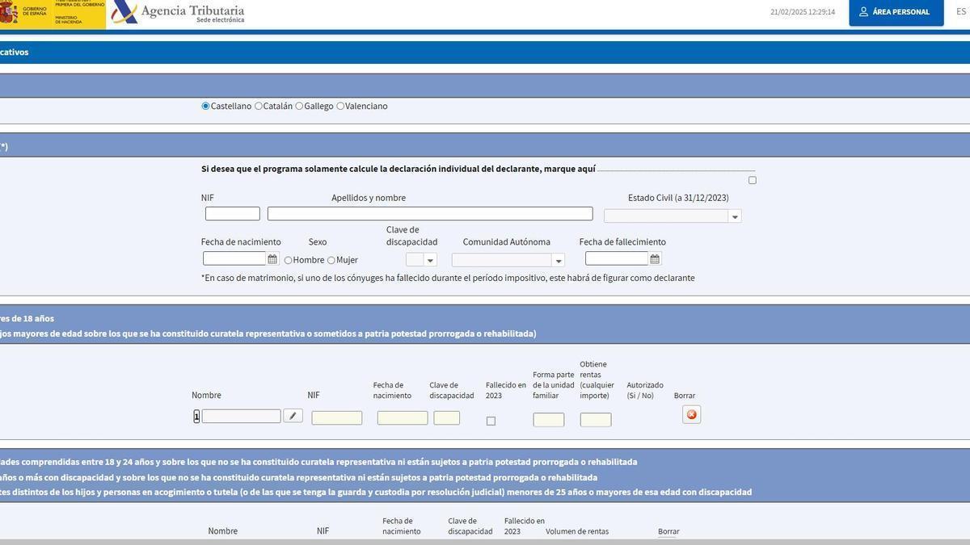Click the Obtiene rentas amount field

point(594,419)
